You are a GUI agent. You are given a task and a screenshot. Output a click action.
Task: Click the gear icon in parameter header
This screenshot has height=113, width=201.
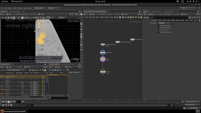189,18
